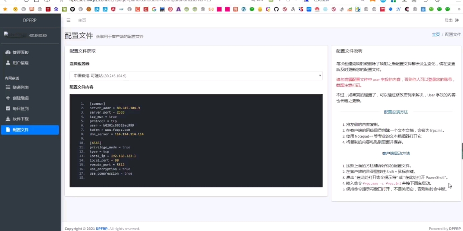Screen dimensions: 463x231
Task: Click the dns_server = 114.114.114.114 line
Action: point(117,134)
